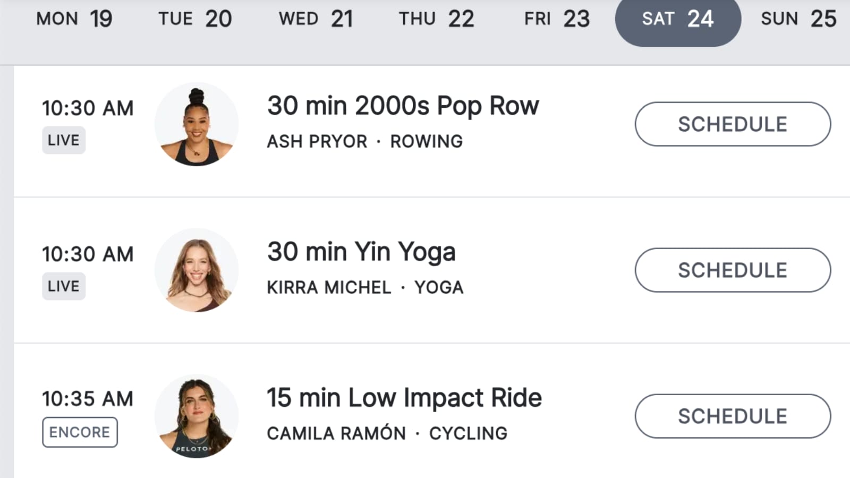This screenshot has height=478, width=850.
Task: Switch to Tuesday 20 schedule
Action: (195, 19)
